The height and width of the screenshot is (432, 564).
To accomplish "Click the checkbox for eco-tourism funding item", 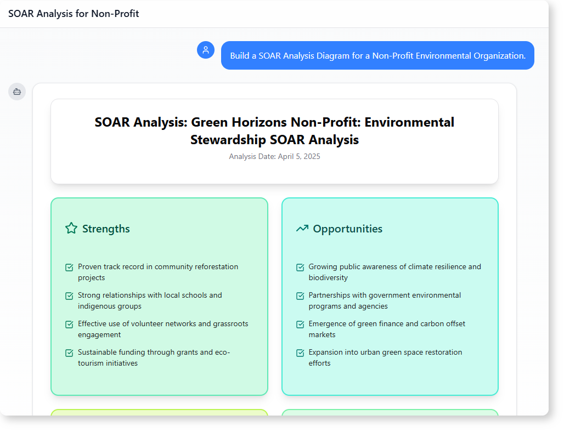I will point(69,353).
